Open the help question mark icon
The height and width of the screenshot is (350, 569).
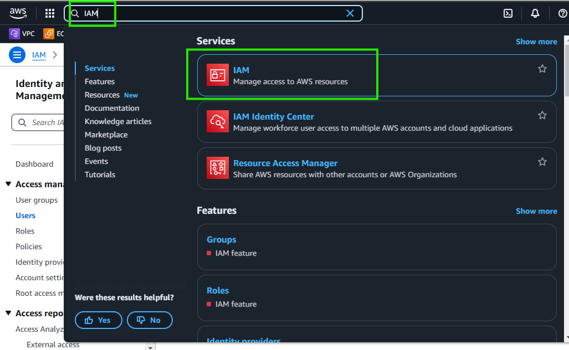(562, 13)
